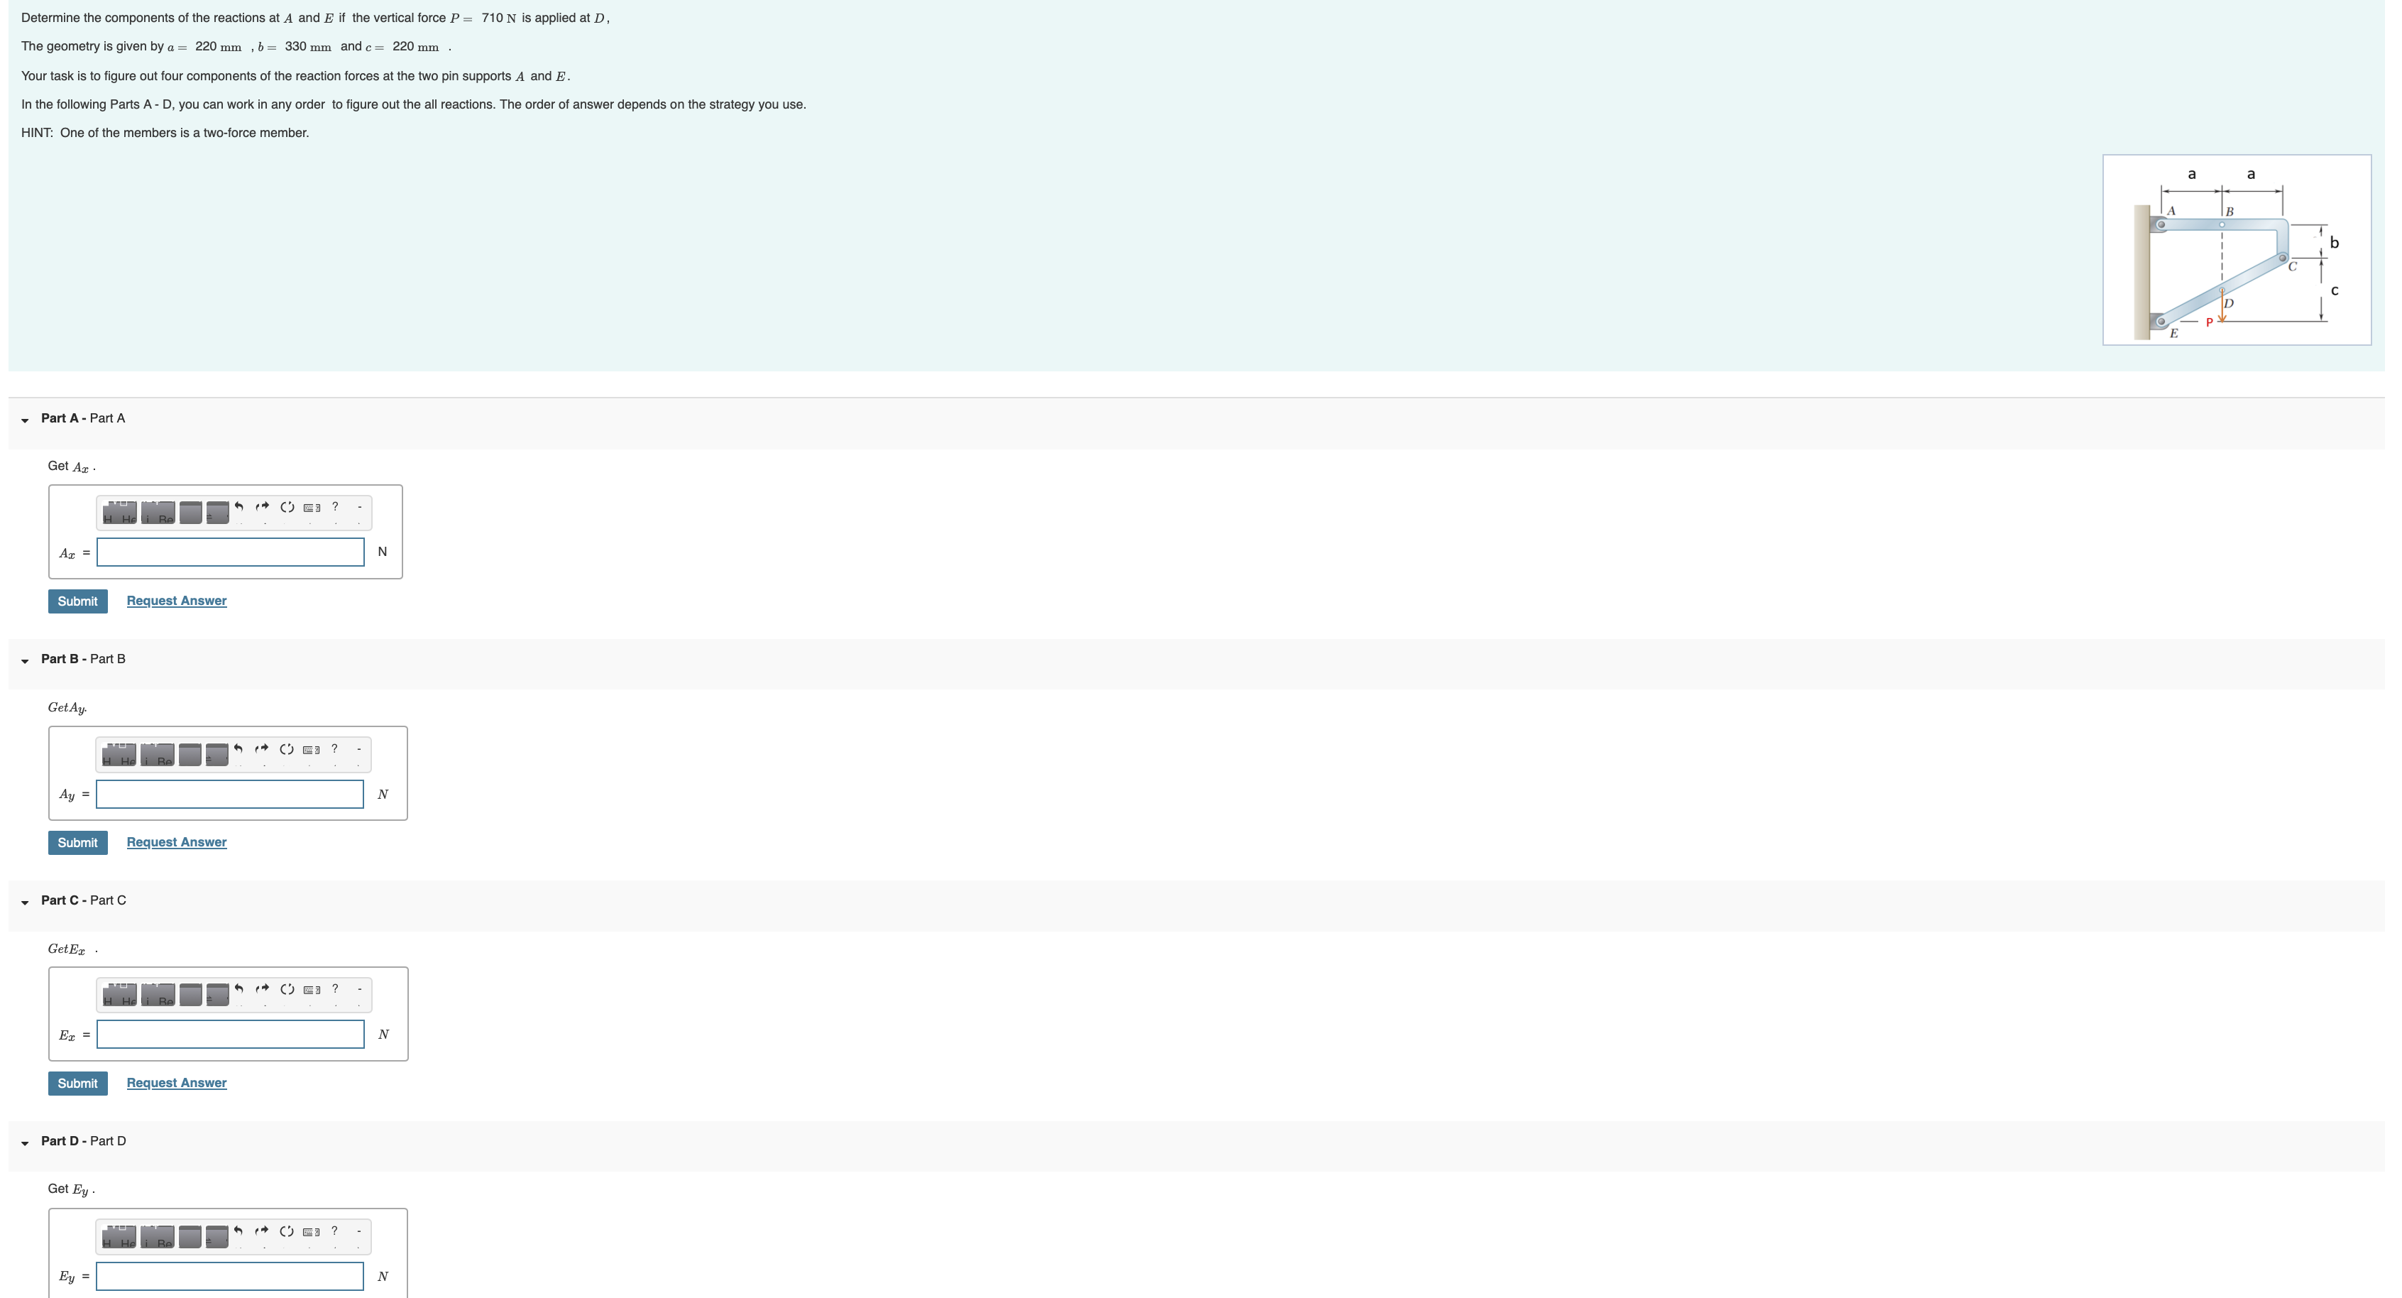Screen dimensions: 2402x1298
Task: Request Answer for Part B
Action: [176, 842]
